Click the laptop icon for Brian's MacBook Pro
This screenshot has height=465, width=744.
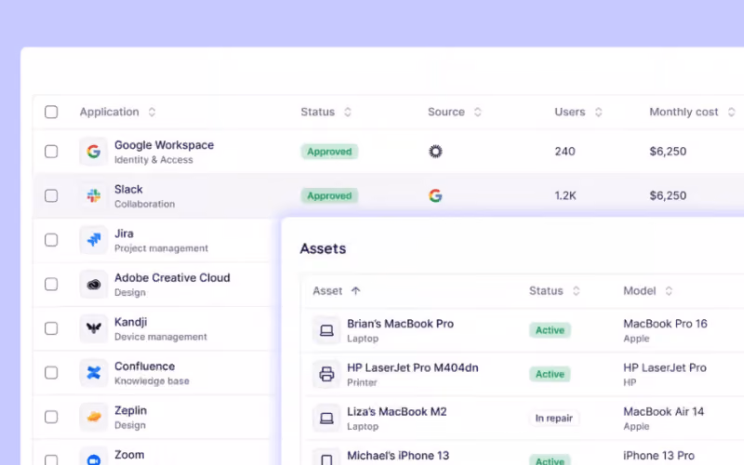[326, 330]
